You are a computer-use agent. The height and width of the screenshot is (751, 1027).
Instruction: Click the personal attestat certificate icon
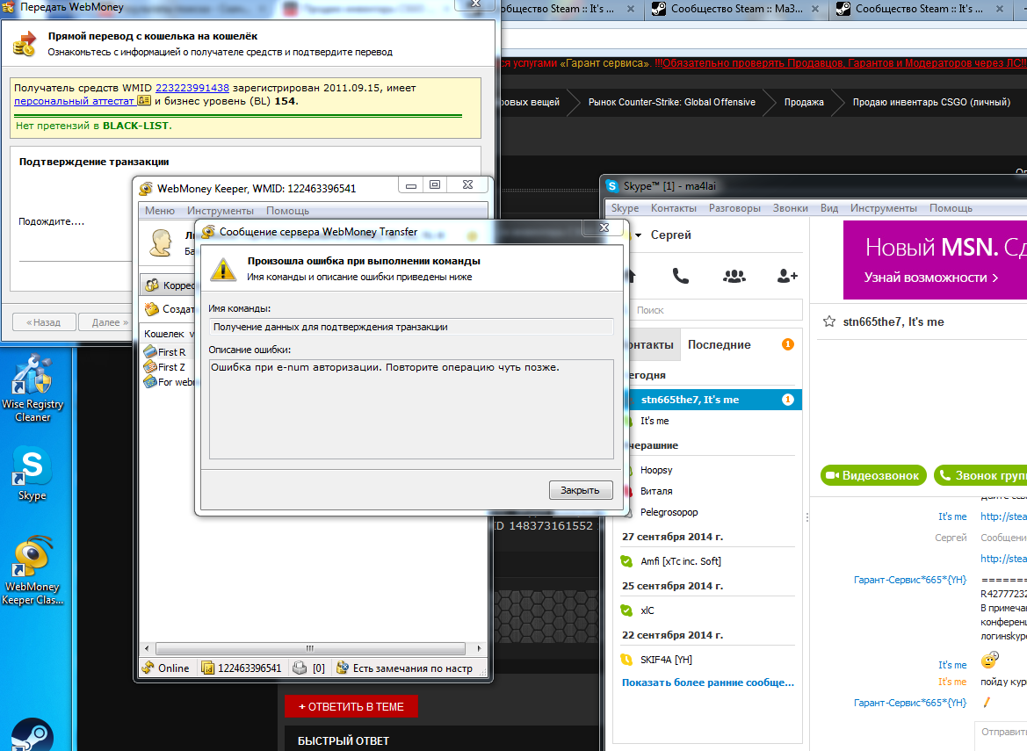[x=144, y=101]
